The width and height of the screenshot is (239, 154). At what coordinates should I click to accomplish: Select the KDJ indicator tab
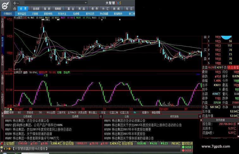pyautogui.click(x=19, y=113)
